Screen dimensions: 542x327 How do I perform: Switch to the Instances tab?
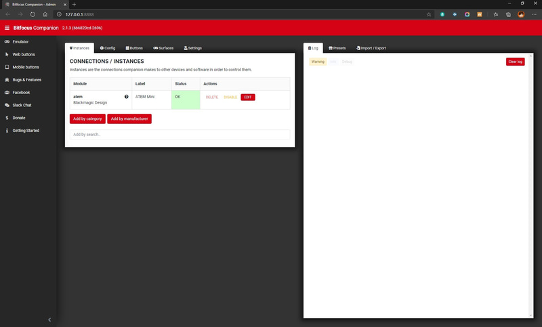pos(79,48)
